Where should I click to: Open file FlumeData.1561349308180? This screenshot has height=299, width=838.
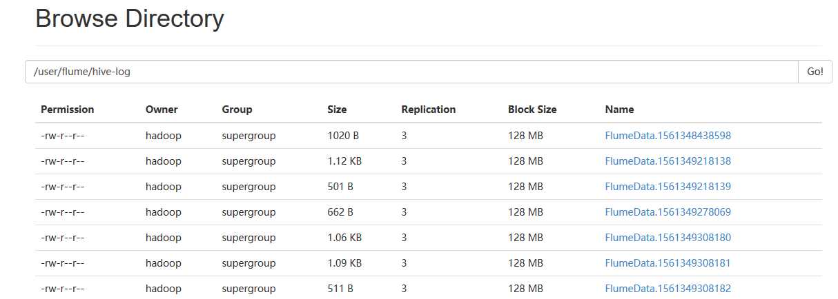[668, 238]
